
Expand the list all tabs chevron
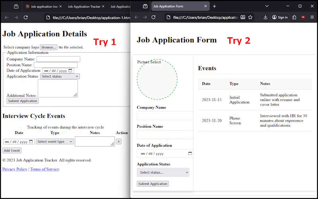pyautogui.click(x=267, y=6)
